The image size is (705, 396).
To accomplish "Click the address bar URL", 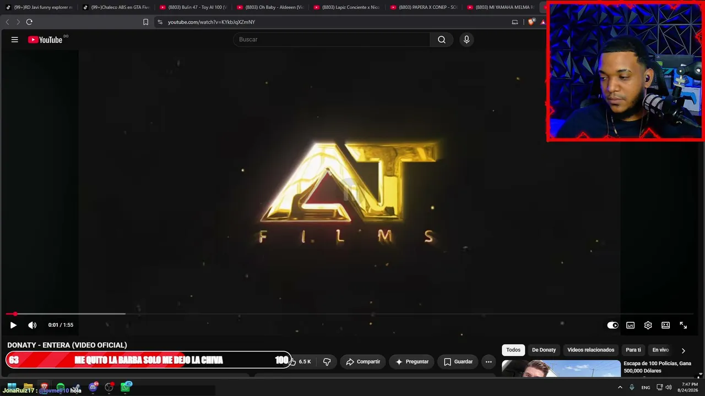I will [211, 22].
